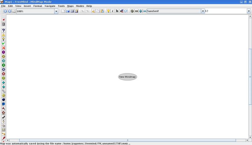The width and height of the screenshot is (252, 145).
Task: Add the right-pointing arrow icon
Action: tap(3, 87)
